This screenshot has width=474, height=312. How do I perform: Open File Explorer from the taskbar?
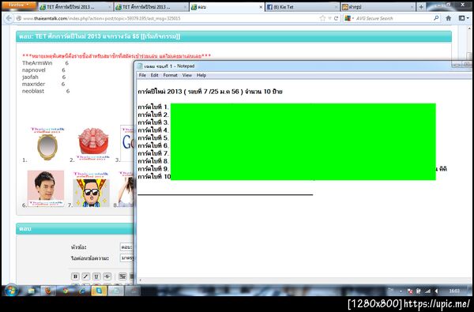(x=31, y=291)
